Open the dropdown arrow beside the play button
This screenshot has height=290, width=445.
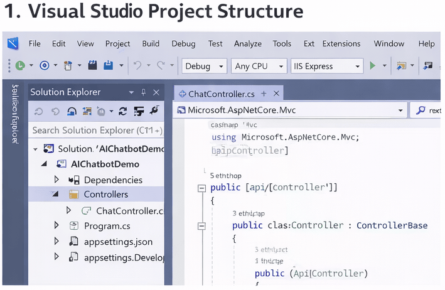coord(385,66)
